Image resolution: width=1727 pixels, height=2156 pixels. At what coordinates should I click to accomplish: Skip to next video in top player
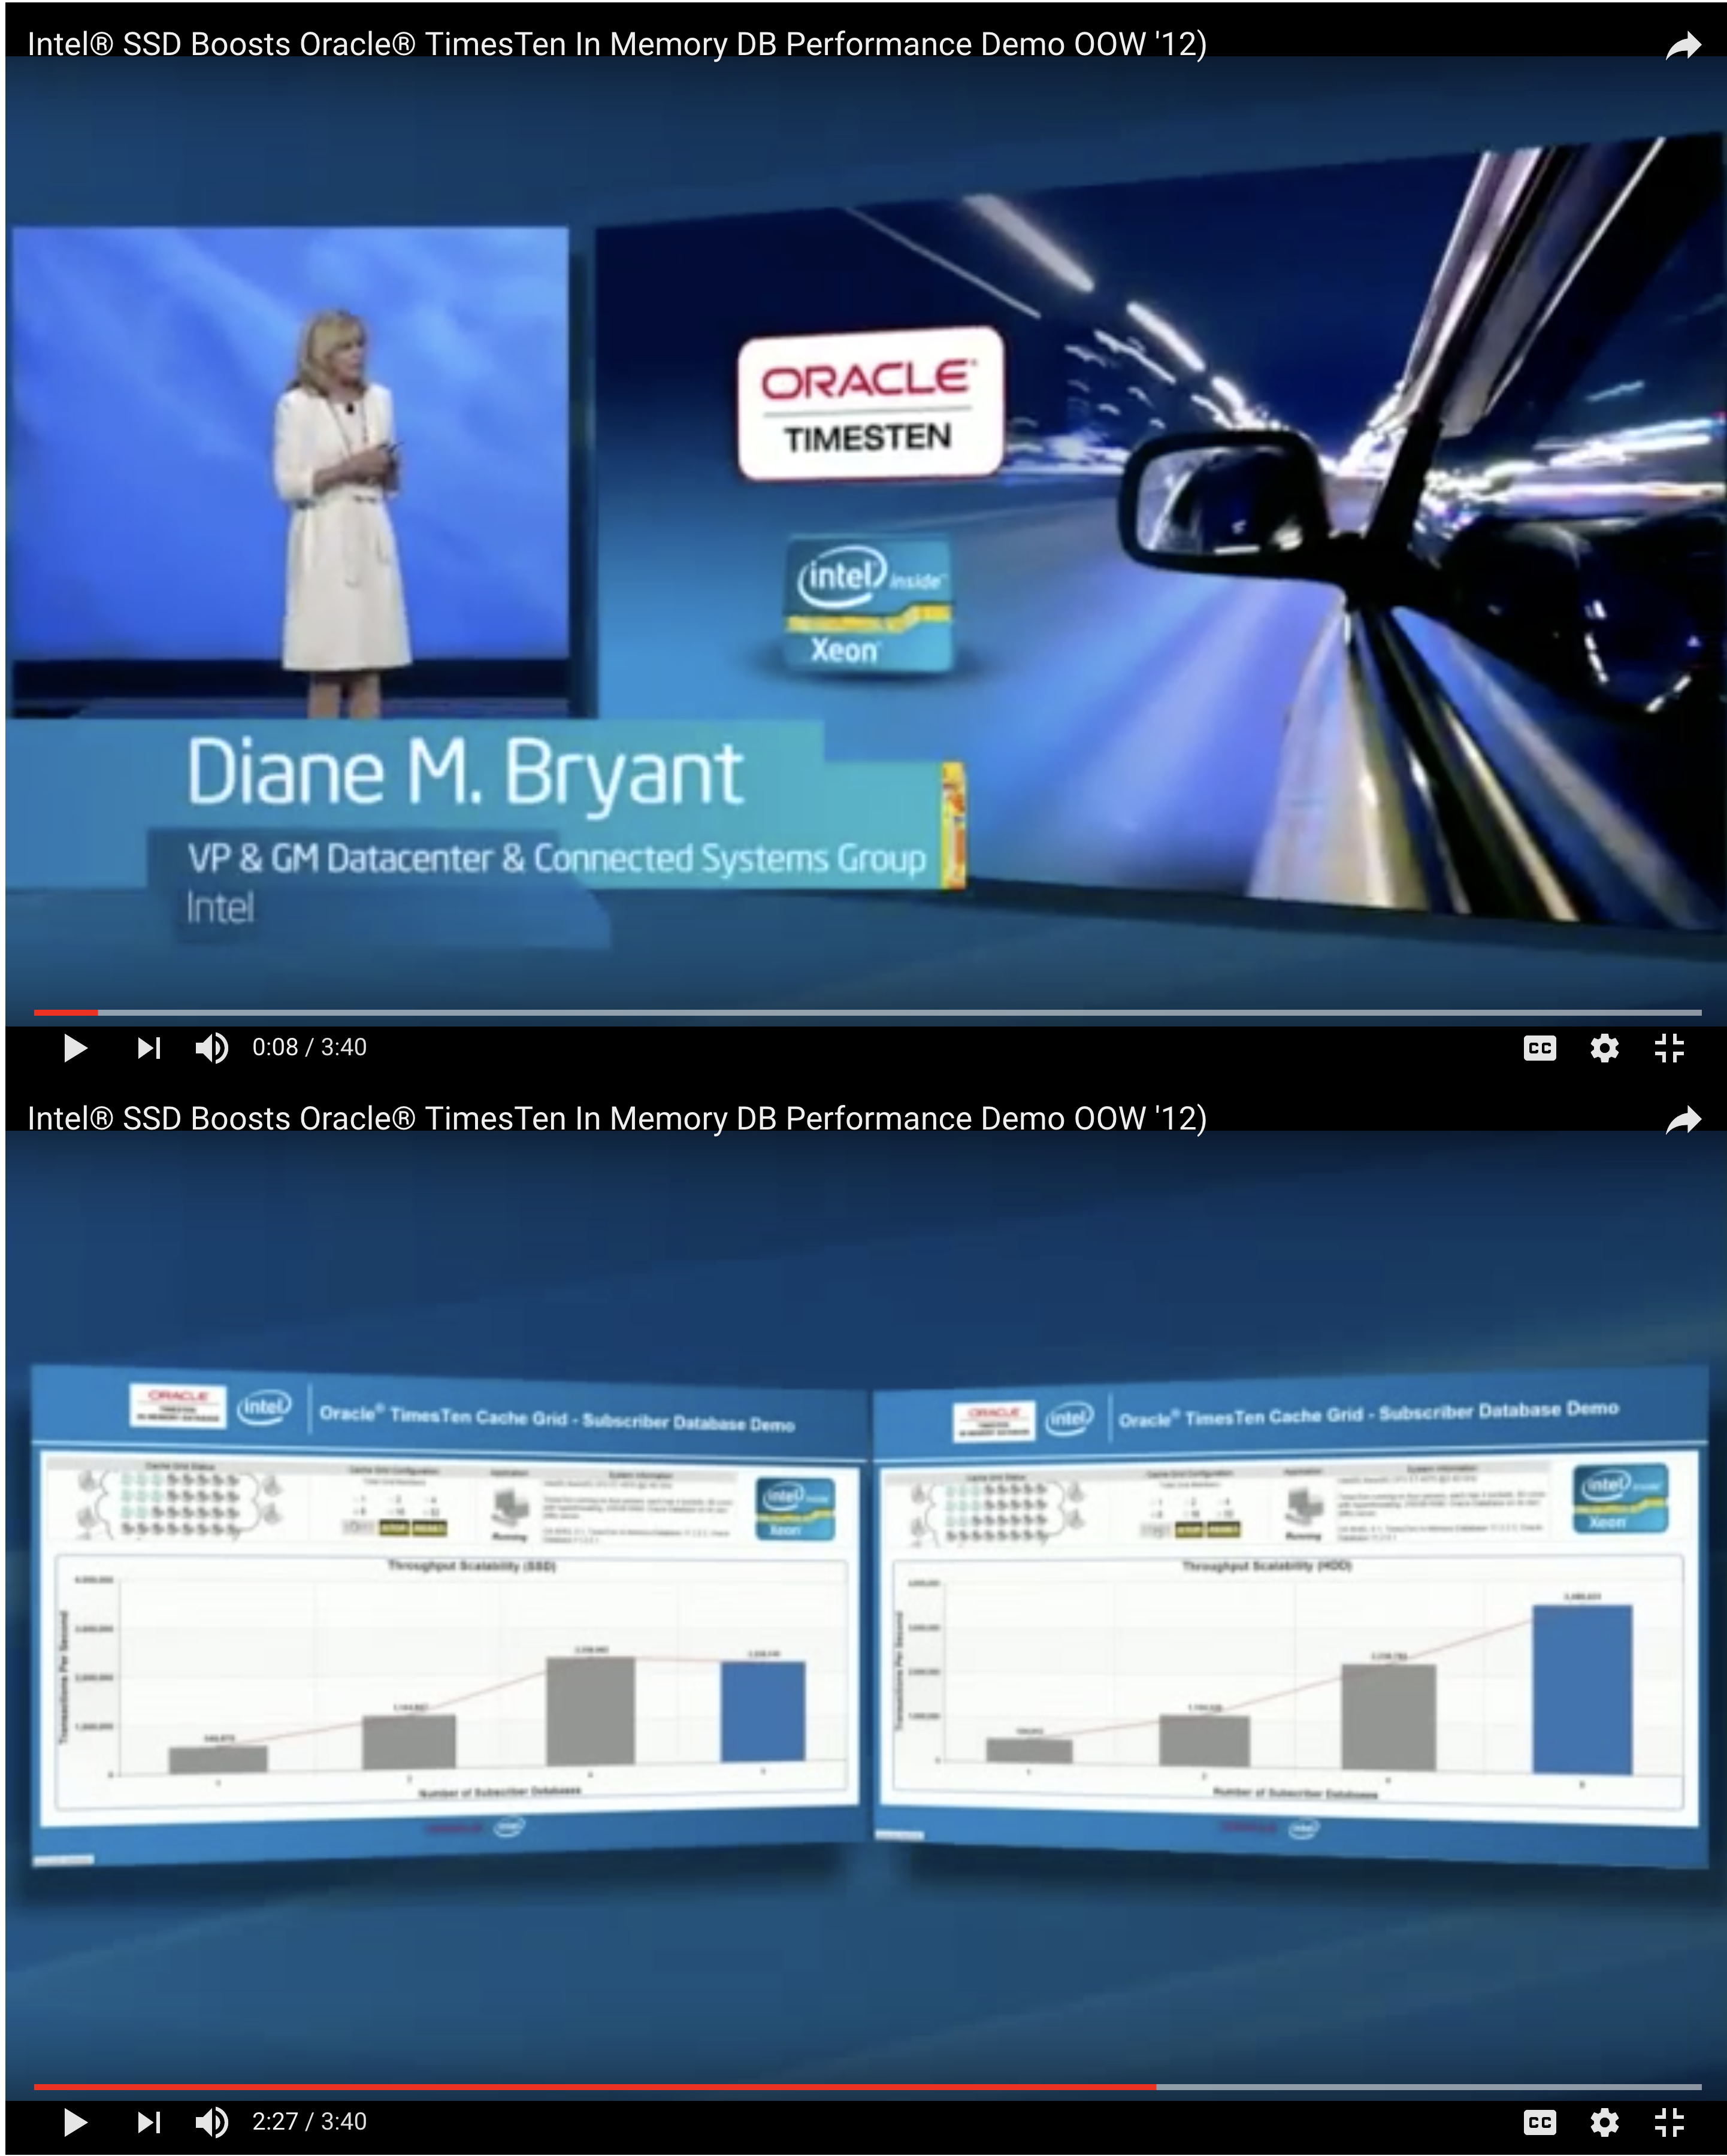click(x=148, y=1048)
